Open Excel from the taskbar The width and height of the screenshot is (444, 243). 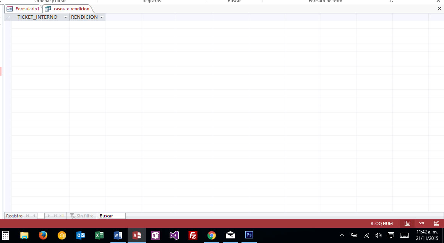click(99, 235)
